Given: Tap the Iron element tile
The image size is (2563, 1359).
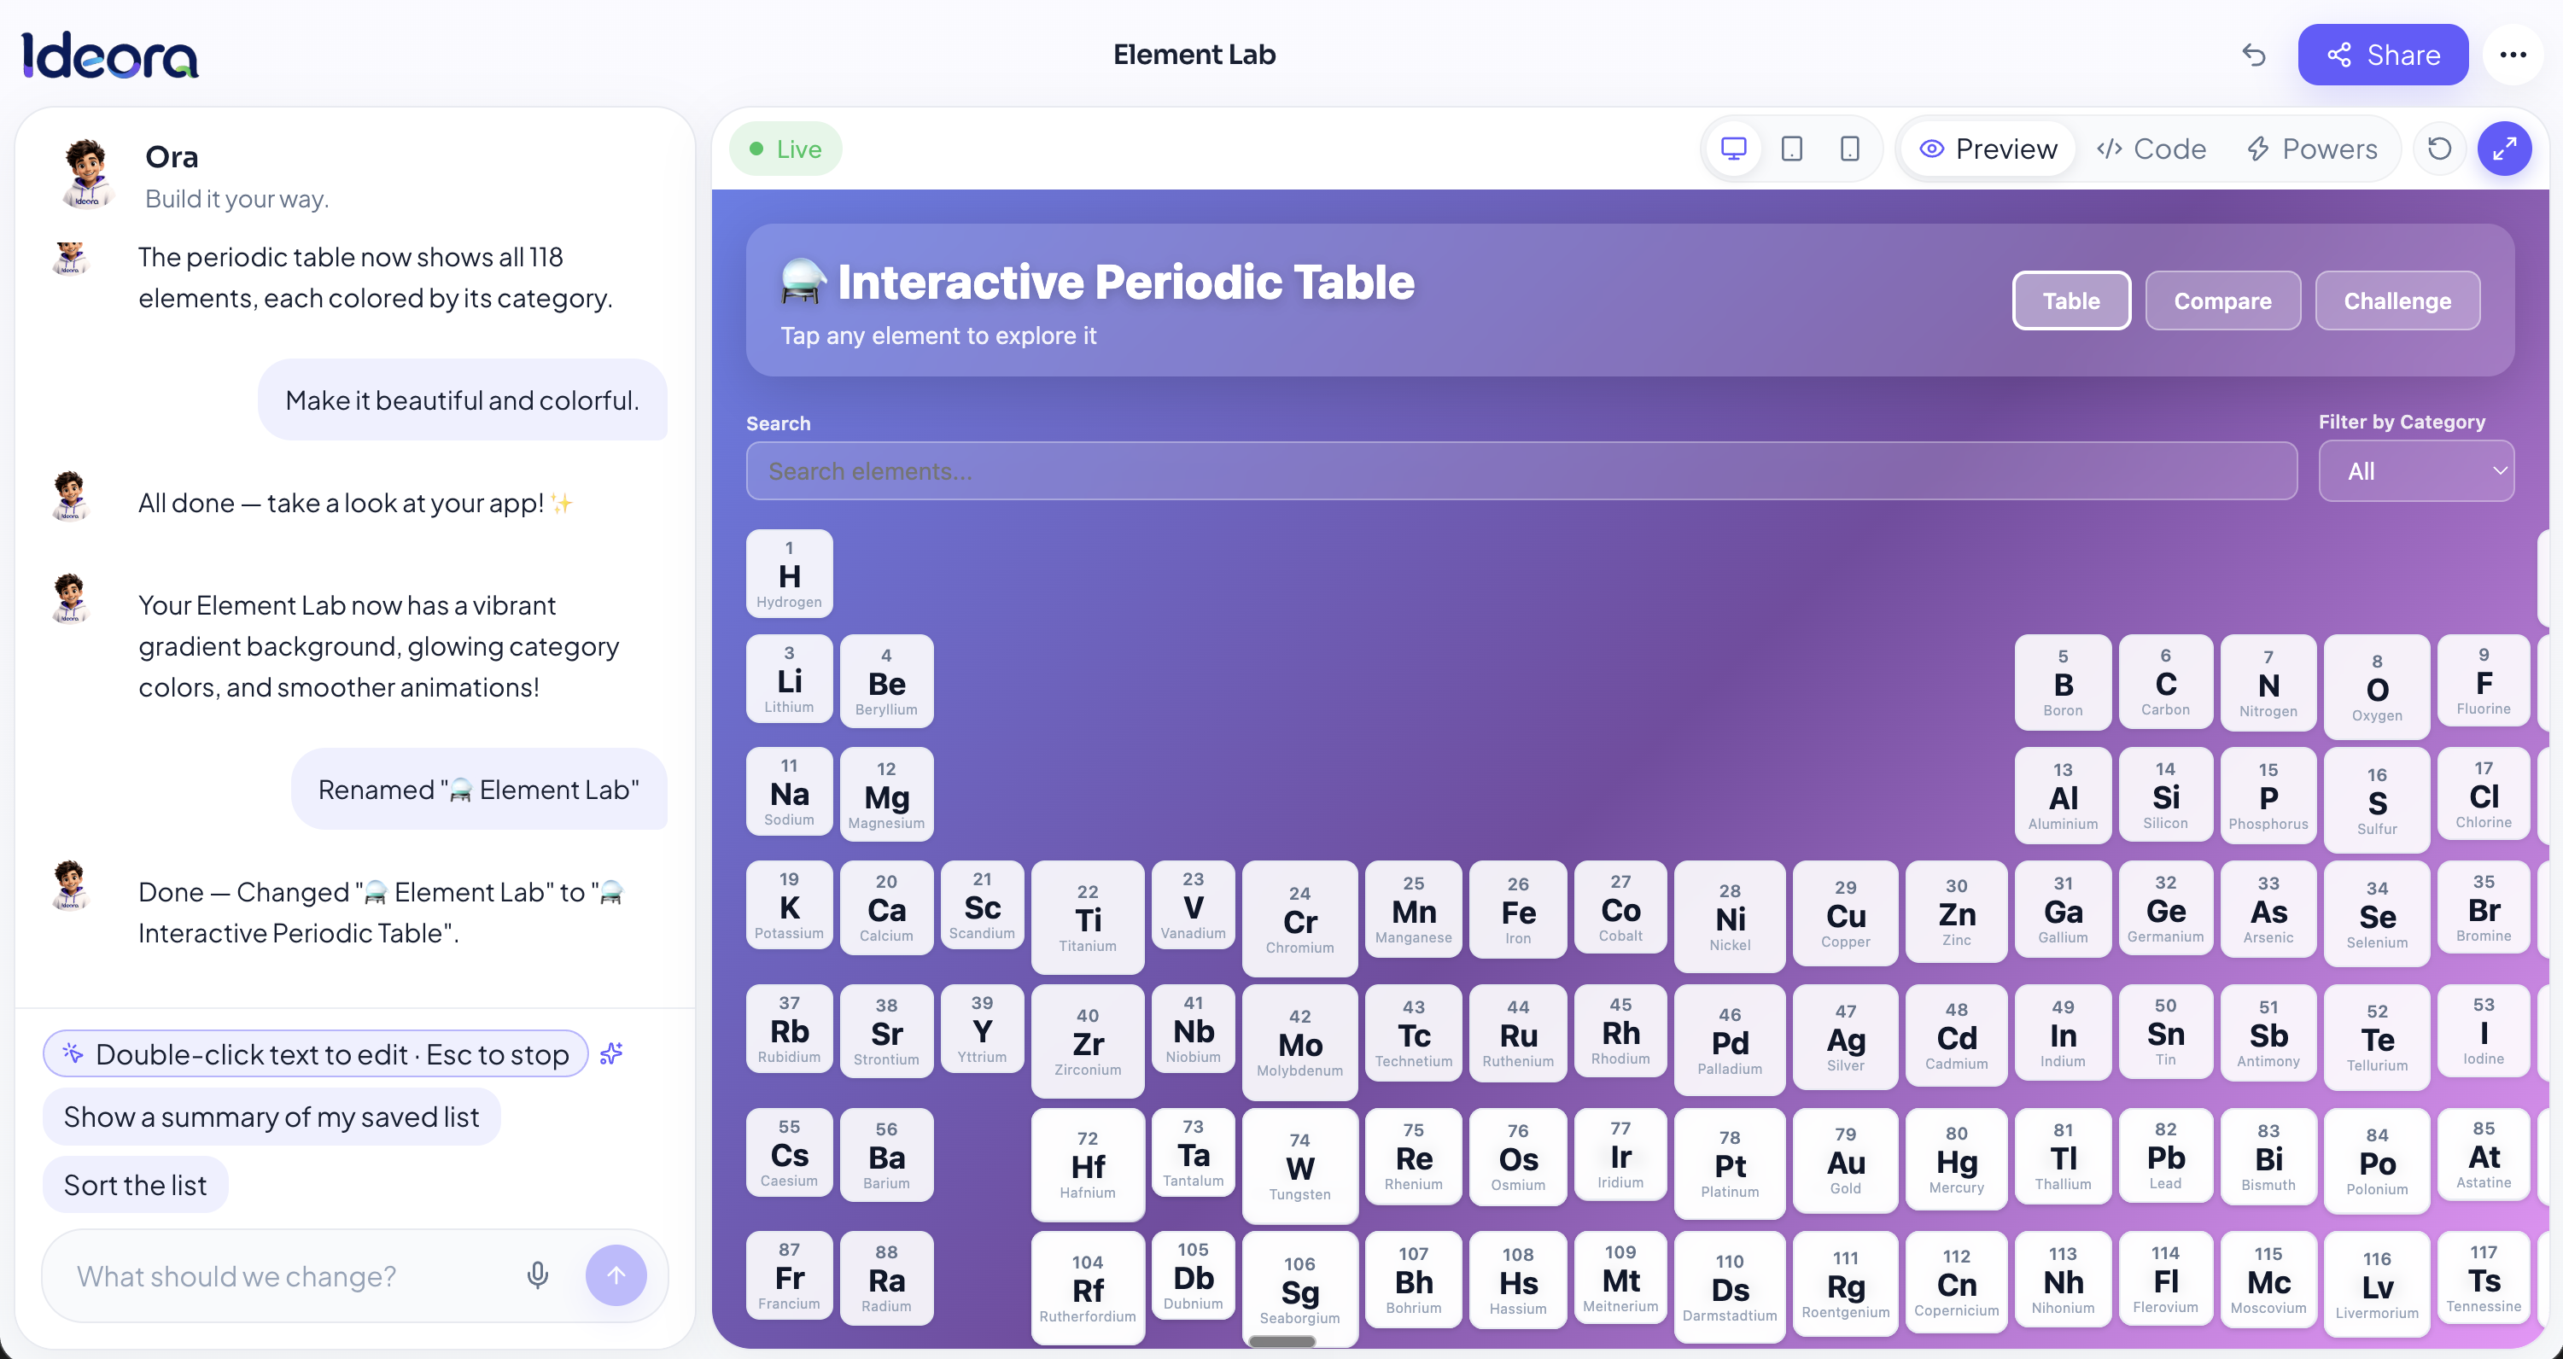Looking at the screenshot, I should [1518, 910].
